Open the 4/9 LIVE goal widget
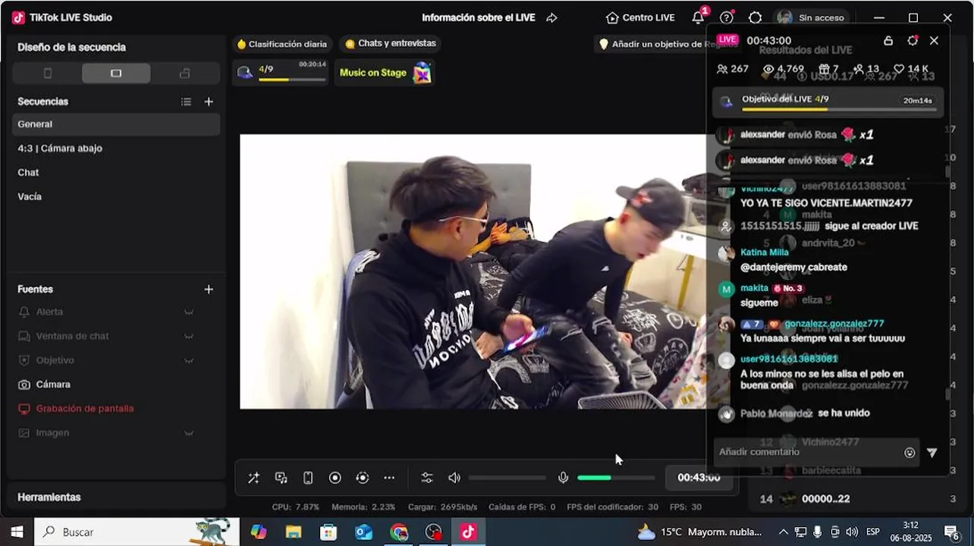The width and height of the screenshot is (974, 546). point(281,73)
